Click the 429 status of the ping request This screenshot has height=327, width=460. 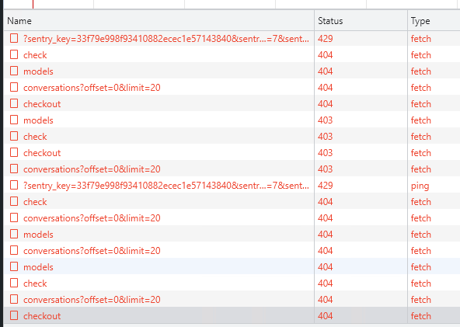(x=326, y=186)
